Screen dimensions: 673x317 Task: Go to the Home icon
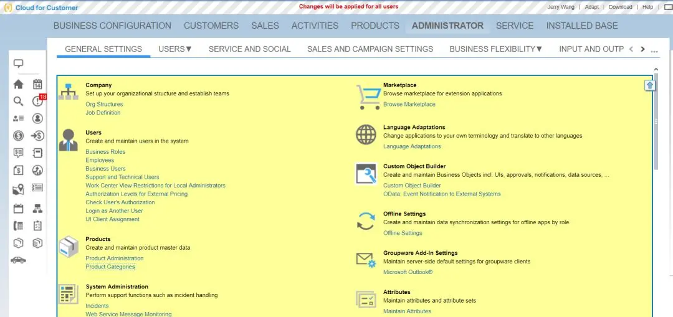[x=19, y=84]
